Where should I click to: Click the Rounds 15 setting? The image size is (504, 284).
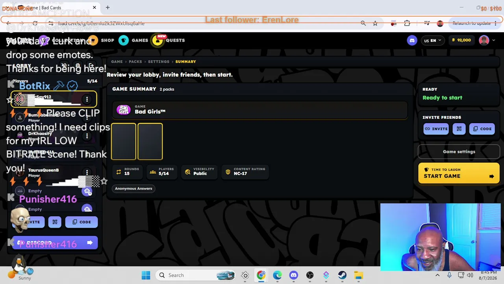pyautogui.click(x=127, y=172)
